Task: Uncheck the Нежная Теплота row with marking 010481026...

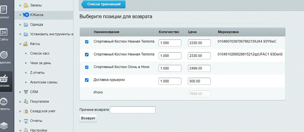Action: coord(87,55)
